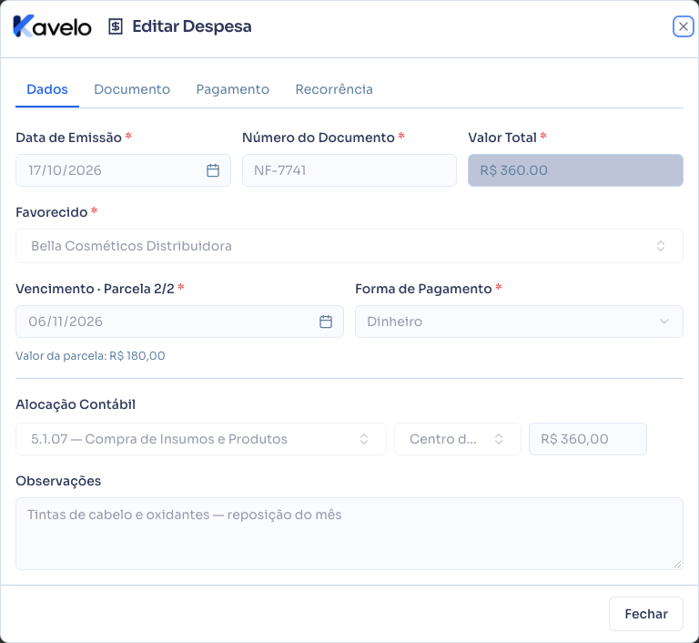Click the Vencimento date field 06/11/2026
This screenshot has width=699, height=643.
tap(179, 321)
